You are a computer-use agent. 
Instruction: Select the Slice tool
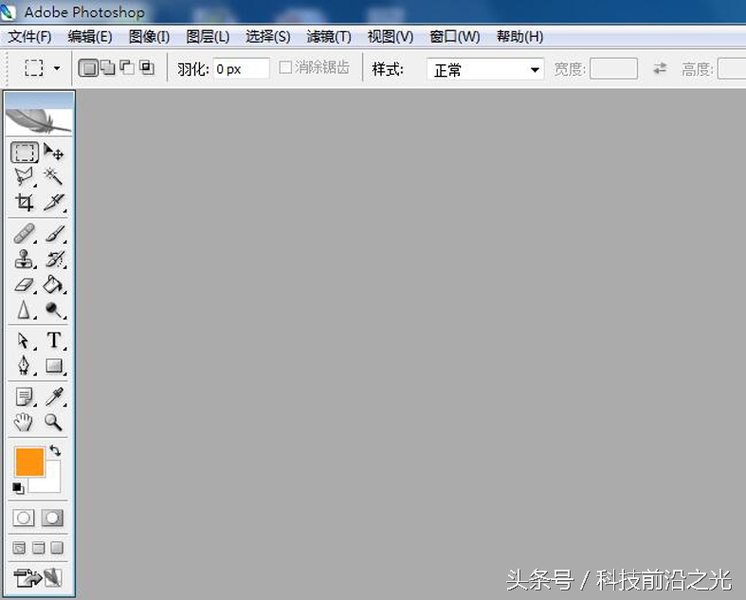54,202
